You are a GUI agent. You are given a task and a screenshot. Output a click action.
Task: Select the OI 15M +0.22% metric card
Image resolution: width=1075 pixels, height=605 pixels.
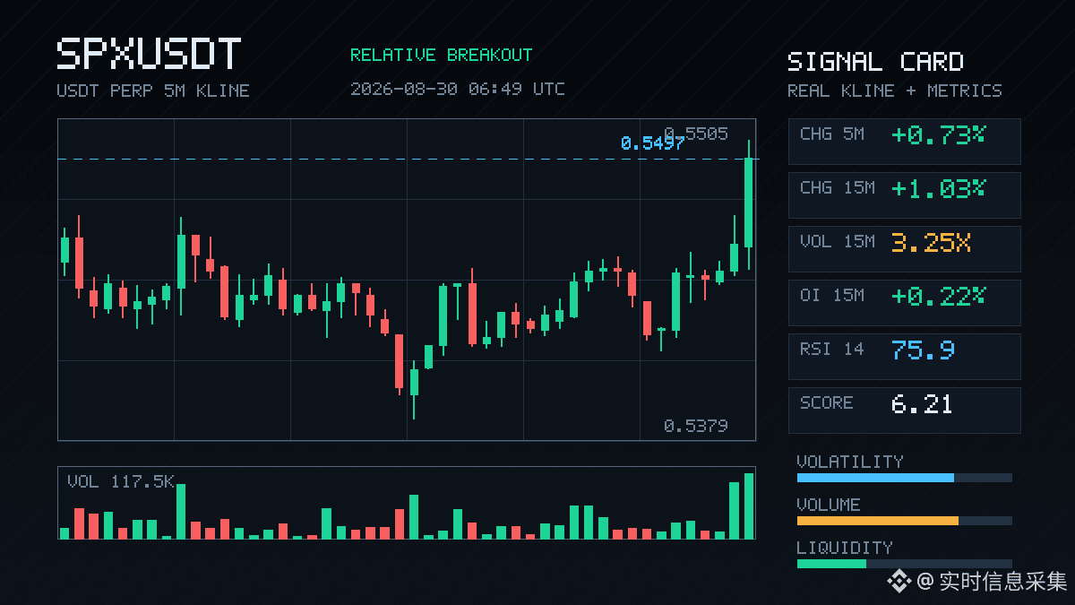905,303
